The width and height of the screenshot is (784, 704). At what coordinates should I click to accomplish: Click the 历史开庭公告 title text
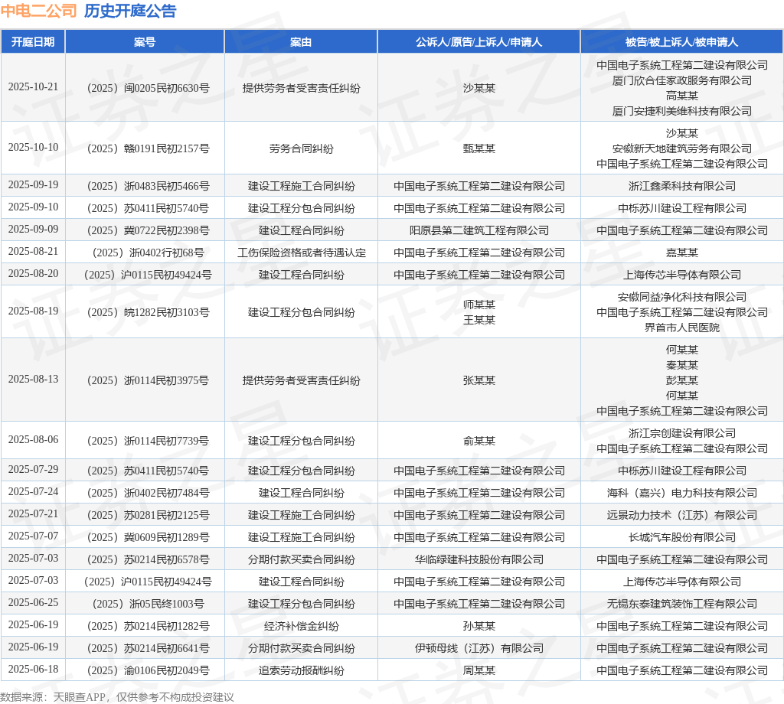(x=130, y=11)
